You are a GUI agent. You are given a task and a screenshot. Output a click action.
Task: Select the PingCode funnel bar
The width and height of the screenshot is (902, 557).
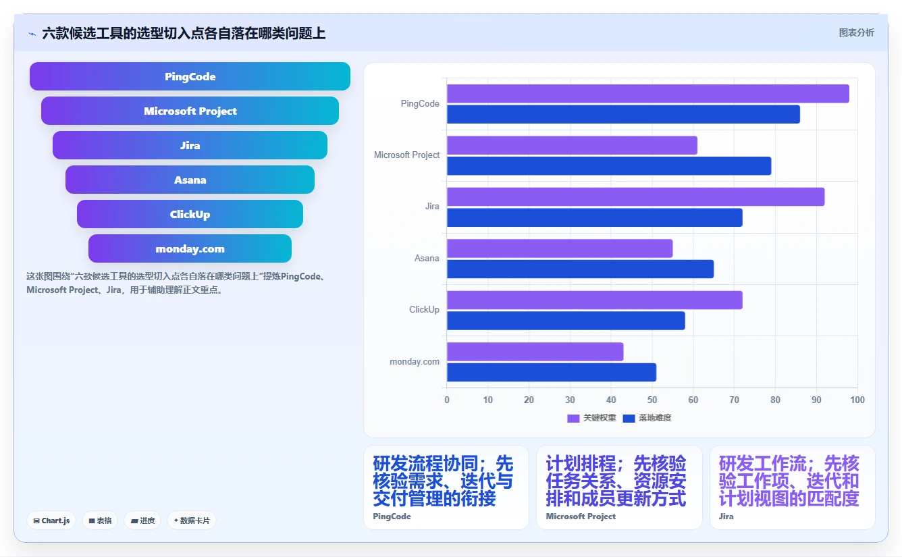[x=190, y=76]
